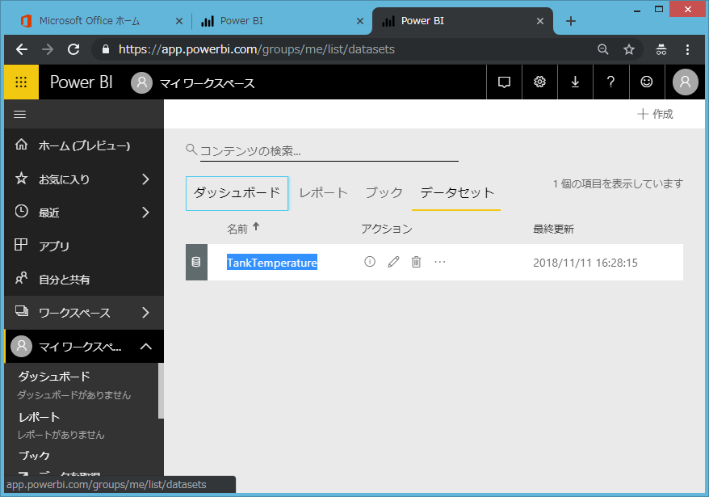Viewport: 709px width, 497px height.
Task: Open the browser three-dot menu
Action: (x=687, y=49)
